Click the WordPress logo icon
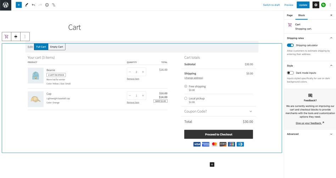The height and width of the screenshot is (178, 336). (5, 5)
